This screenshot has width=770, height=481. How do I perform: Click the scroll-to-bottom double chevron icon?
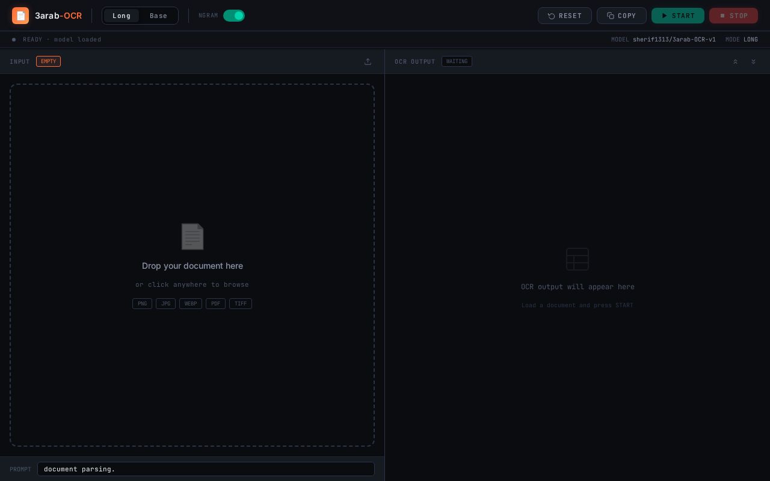753,61
